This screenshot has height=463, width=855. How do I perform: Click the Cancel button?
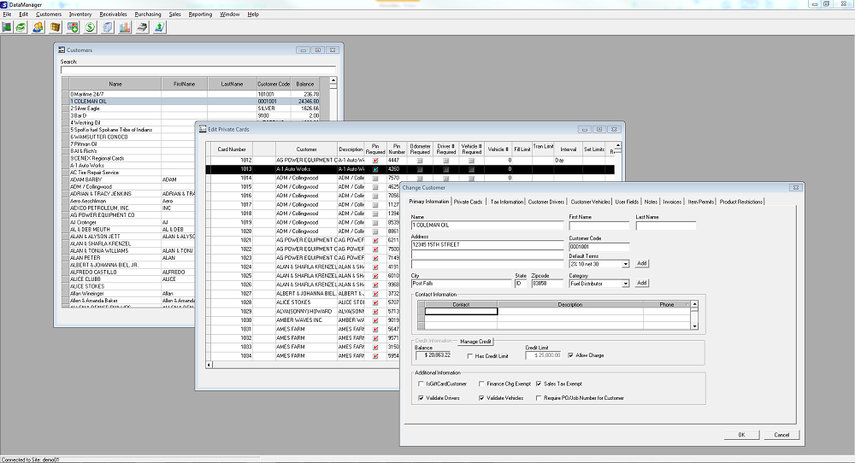coord(781,435)
